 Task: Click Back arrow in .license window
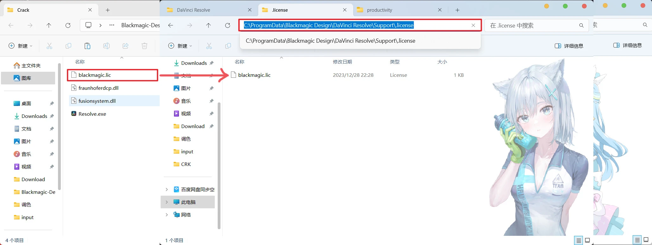click(170, 25)
